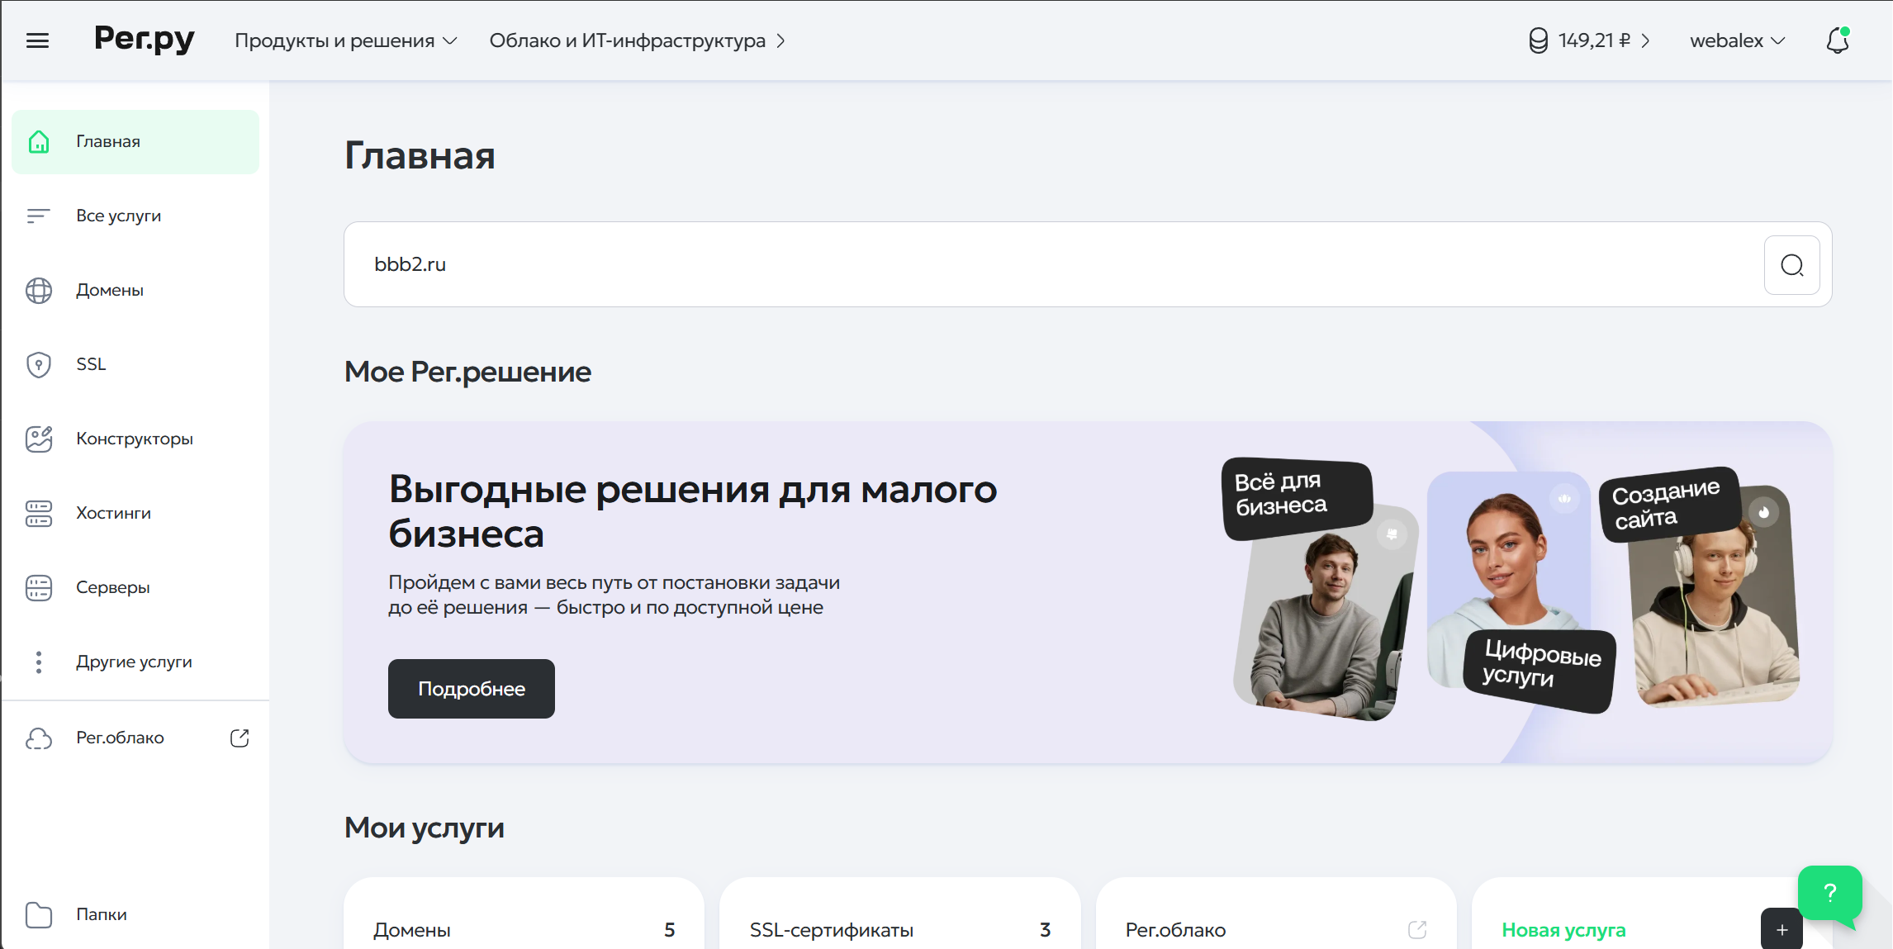Screen dimensions: 1893x949
Task: Click the Мое Рег.решение heading
Action: point(467,372)
